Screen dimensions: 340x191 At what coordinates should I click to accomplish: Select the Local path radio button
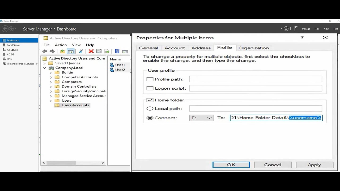tap(150, 108)
